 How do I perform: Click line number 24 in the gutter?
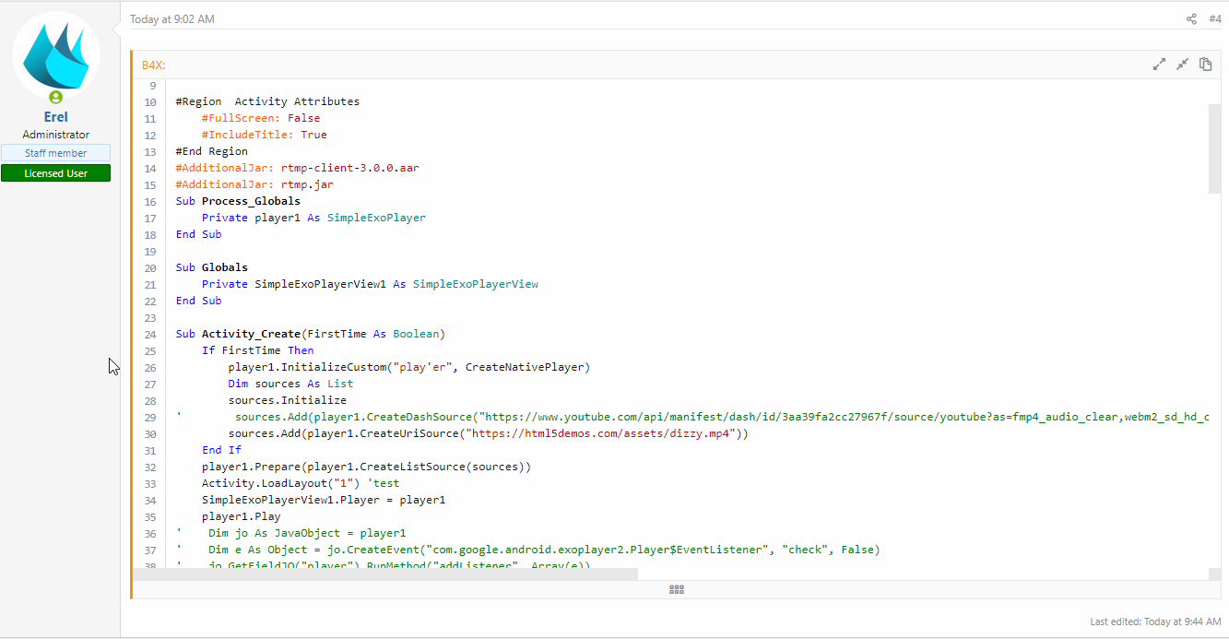pos(150,334)
